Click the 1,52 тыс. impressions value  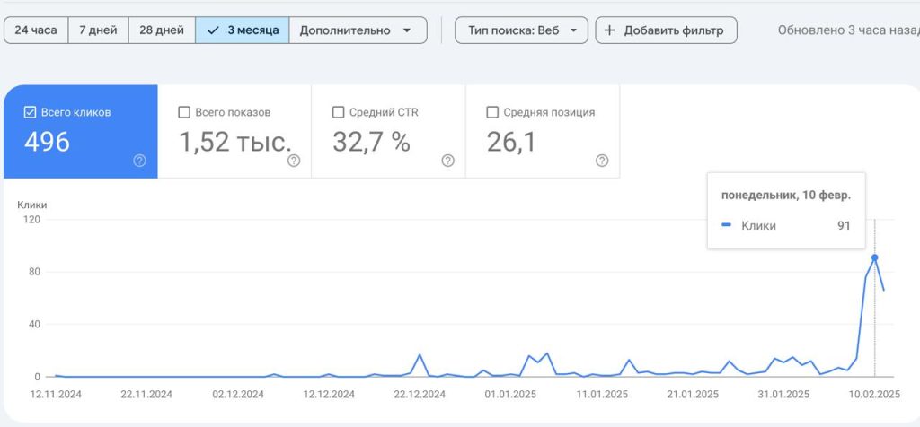pos(234,143)
